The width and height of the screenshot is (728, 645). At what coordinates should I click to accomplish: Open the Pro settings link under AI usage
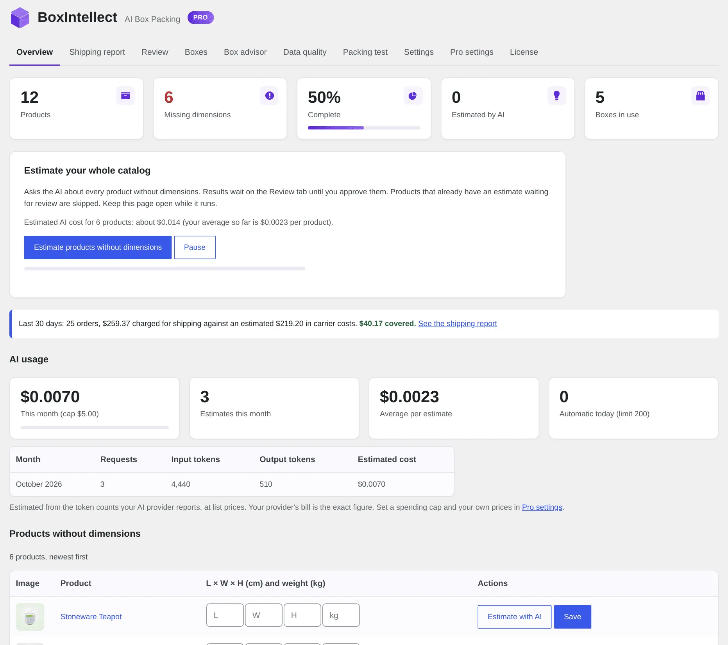pyautogui.click(x=542, y=507)
